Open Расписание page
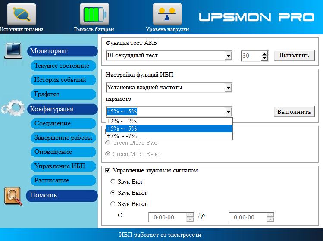 [x=63, y=180]
